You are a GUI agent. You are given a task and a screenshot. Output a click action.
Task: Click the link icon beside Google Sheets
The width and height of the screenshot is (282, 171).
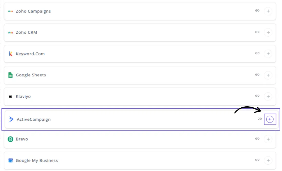(x=257, y=75)
